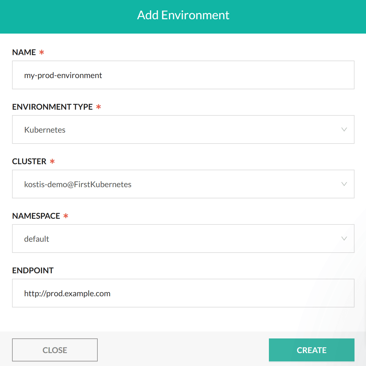This screenshot has width=366, height=366.
Task: Click the NAMESPACE label
Action: pyautogui.click(x=36, y=216)
